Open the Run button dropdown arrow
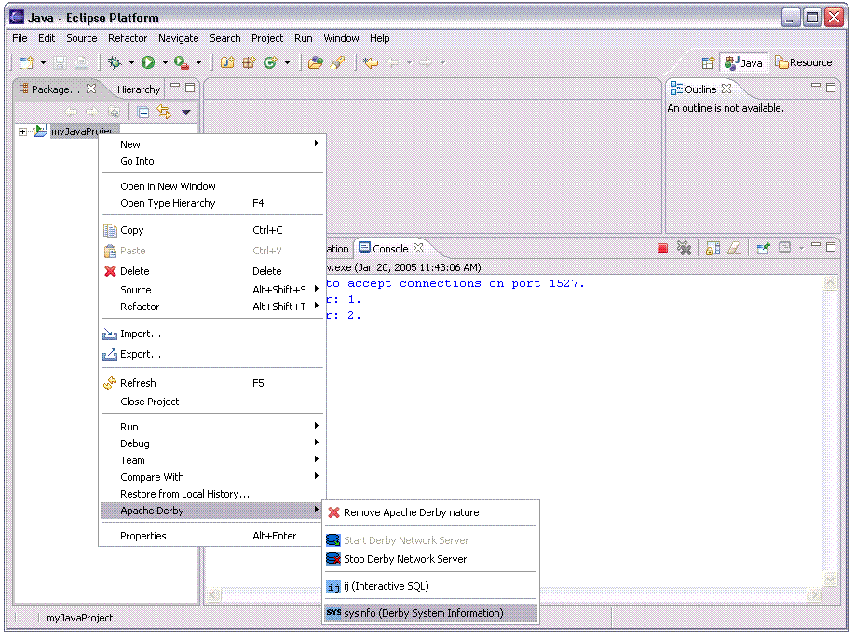 165,62
